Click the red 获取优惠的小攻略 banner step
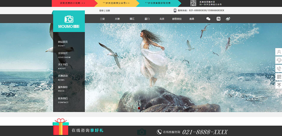Screen dimensions: 282x136 [72, 3]
